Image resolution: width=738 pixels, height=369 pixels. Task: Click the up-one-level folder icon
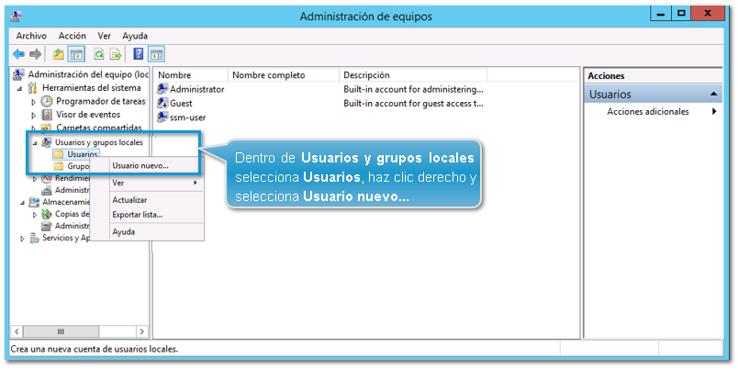coord(59,54)
